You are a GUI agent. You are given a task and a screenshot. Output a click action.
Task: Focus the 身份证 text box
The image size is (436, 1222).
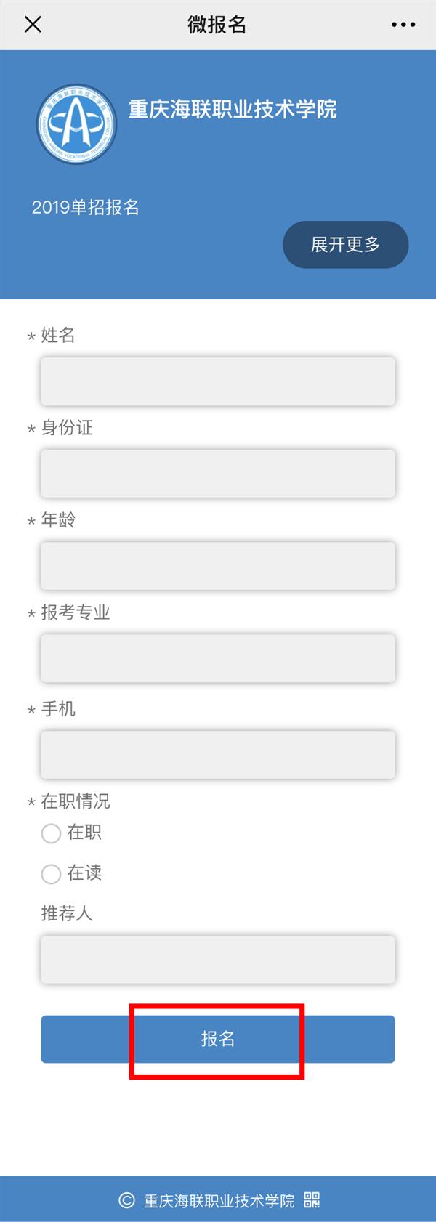218,473
